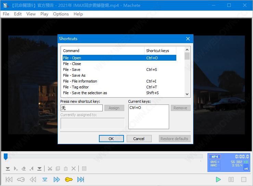
Task: Open the View menu
Action: 31,14
